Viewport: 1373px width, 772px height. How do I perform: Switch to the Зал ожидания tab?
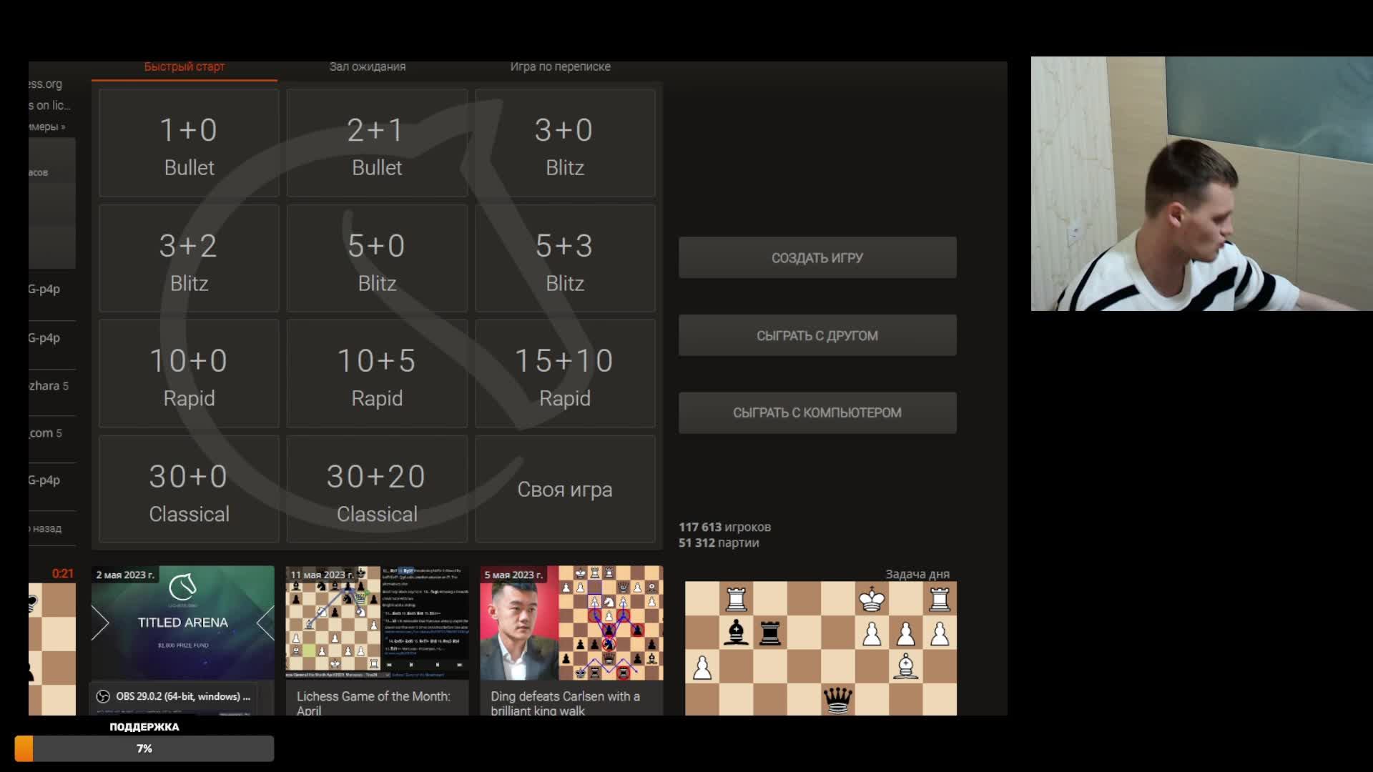(367, 66)
